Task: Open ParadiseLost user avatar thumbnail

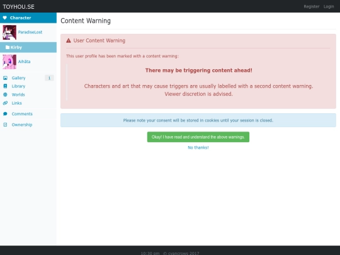Action: [9, 32]
